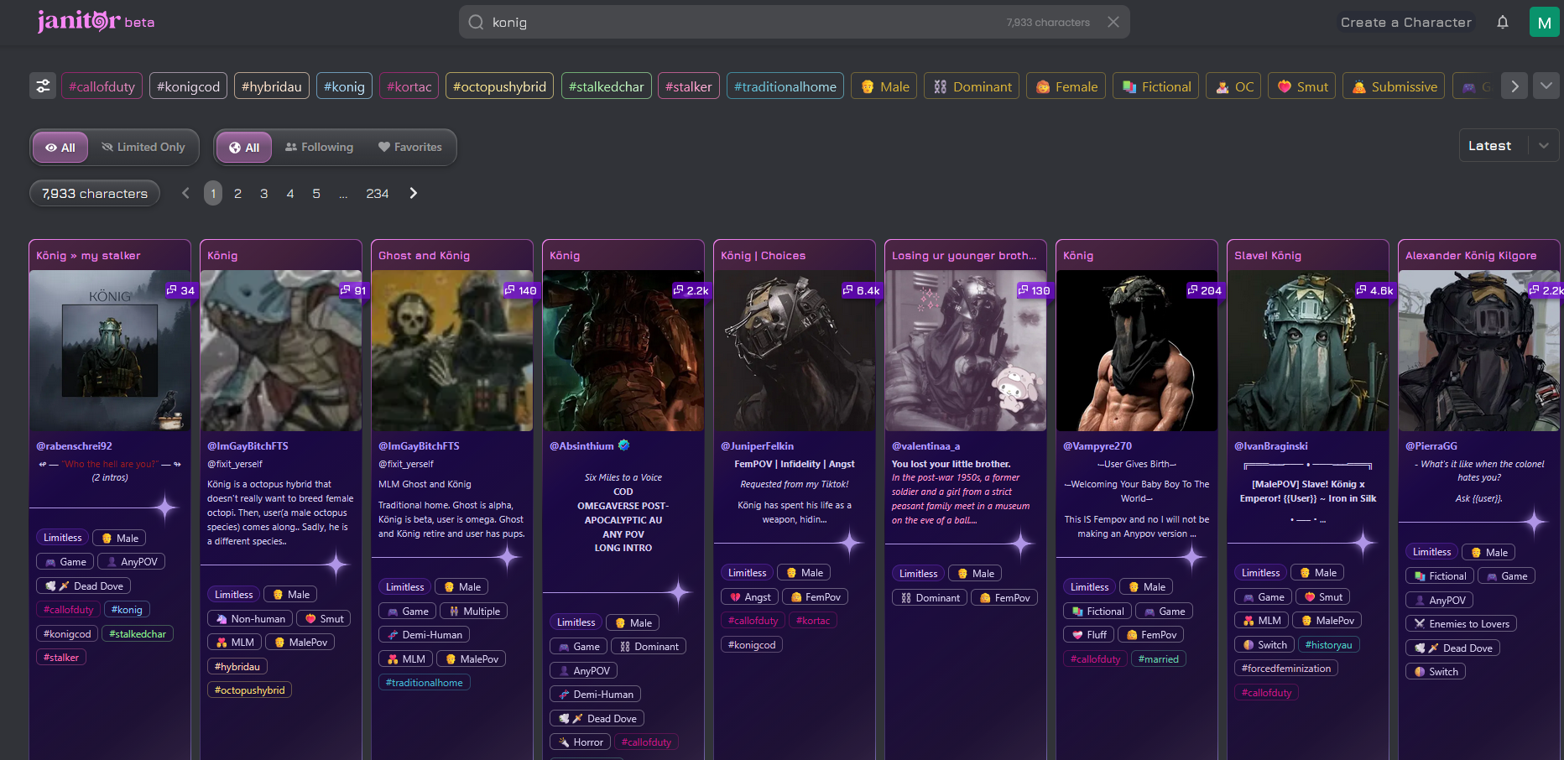Go to page 2
Image resolution: width=1564 pixels, height=760 pixels.
(x=238, y=194)
